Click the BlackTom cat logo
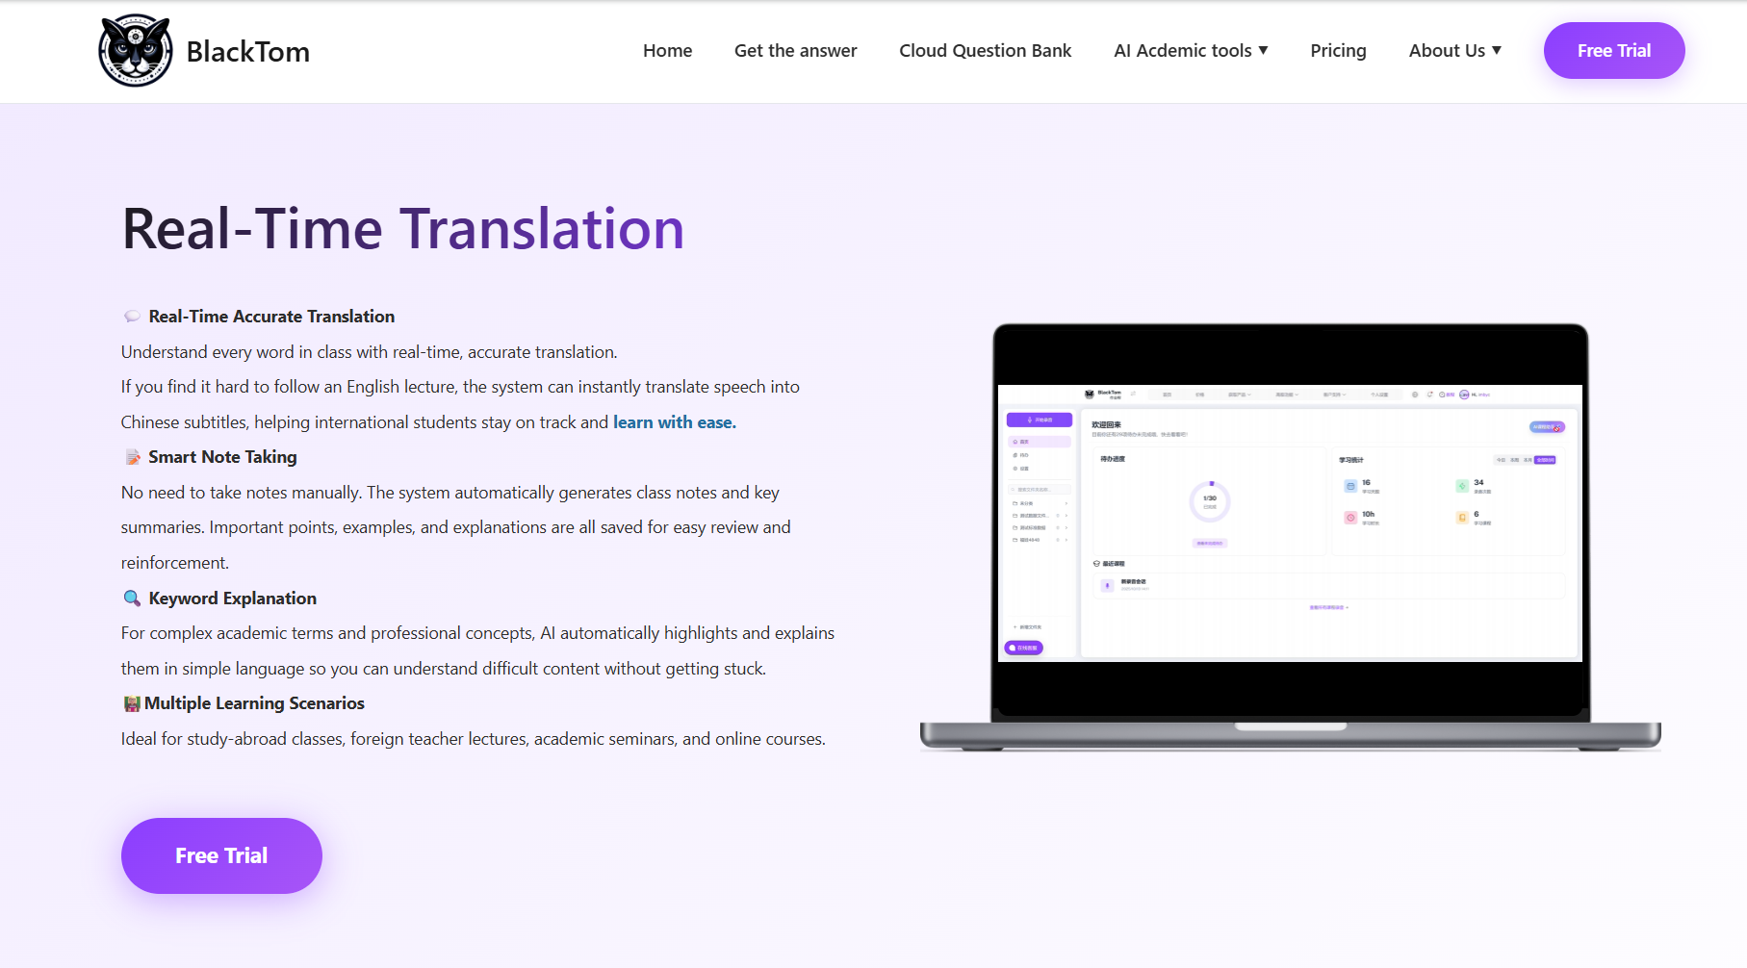The image size is (1747, 968). click(x=136, y=51)
